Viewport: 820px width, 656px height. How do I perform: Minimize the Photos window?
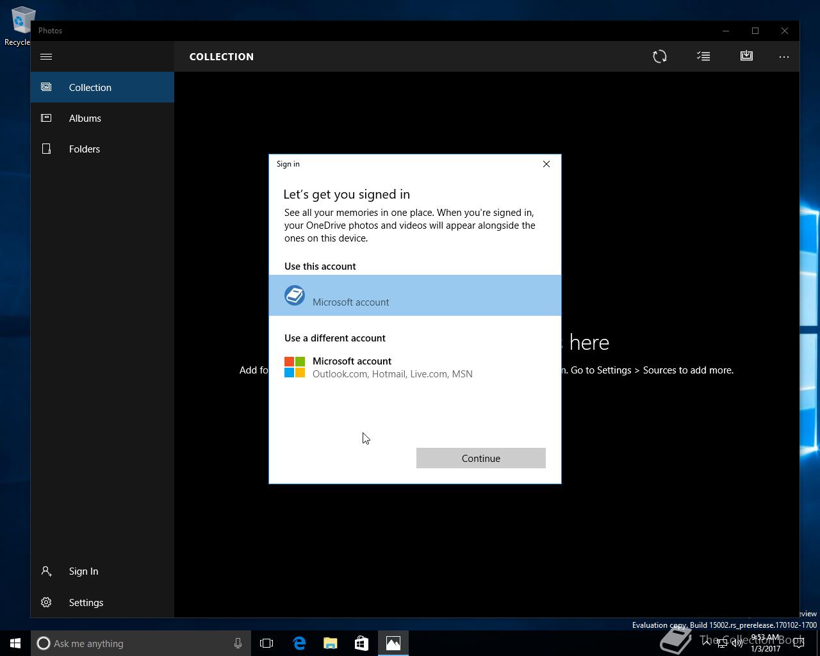pos(726,31)
